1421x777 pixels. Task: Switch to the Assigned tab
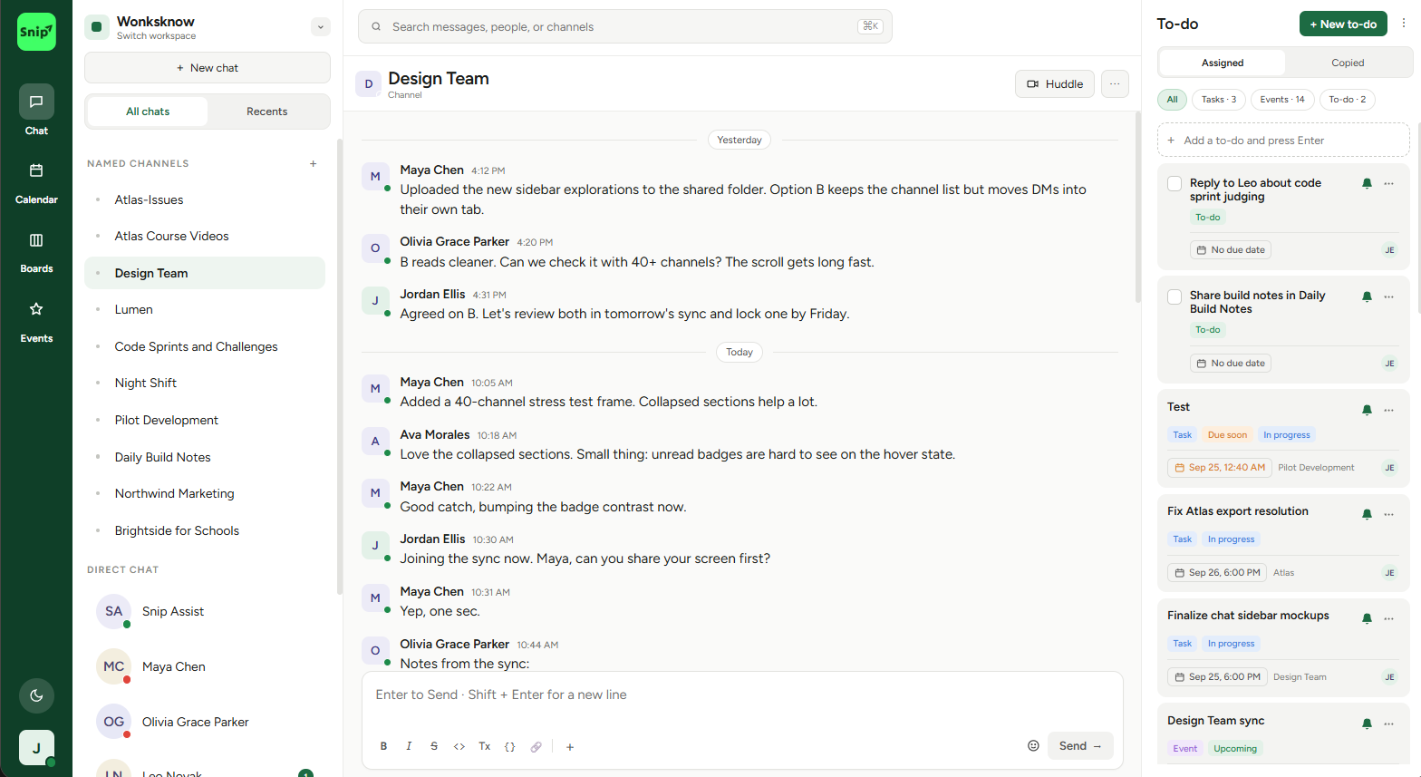pyautogui.click(x=1223, y=63)
